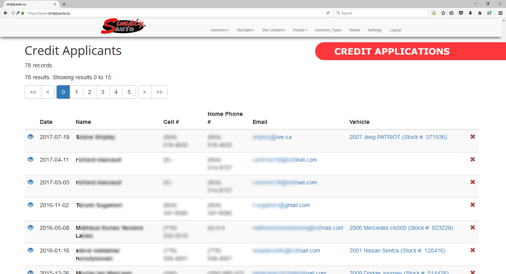Go to results page 3
Viewport: 506px width, 274px height.
click(x=103, y=92)
